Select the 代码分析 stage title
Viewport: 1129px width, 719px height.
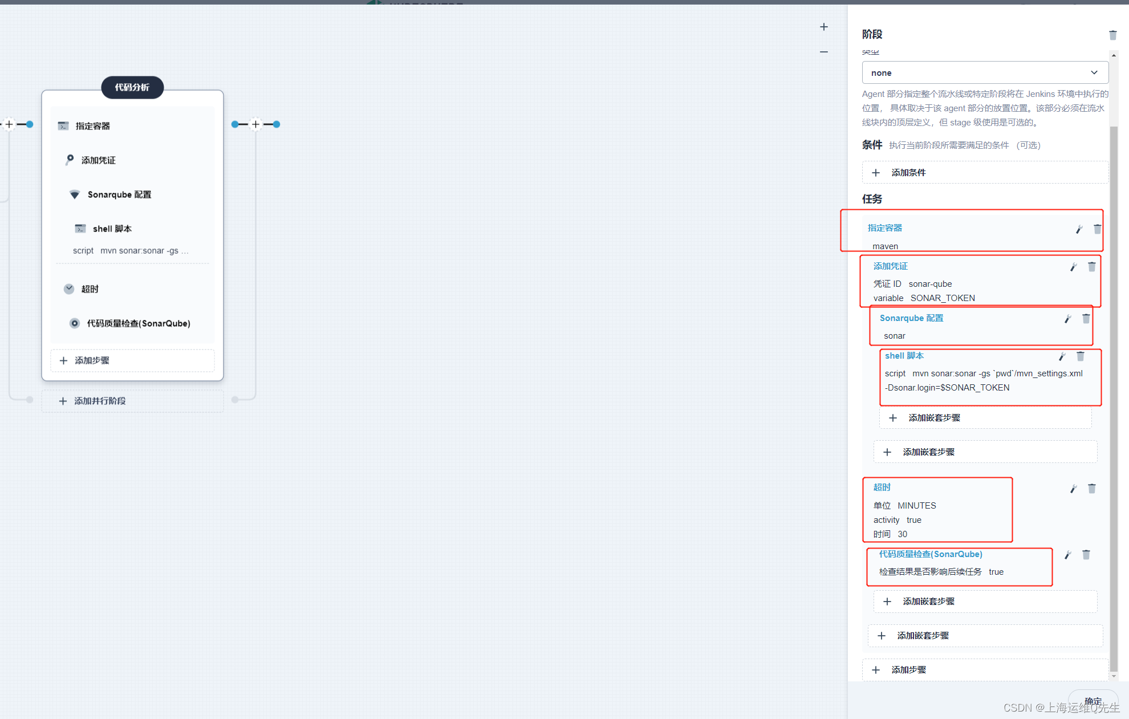[x=132, y=87]
